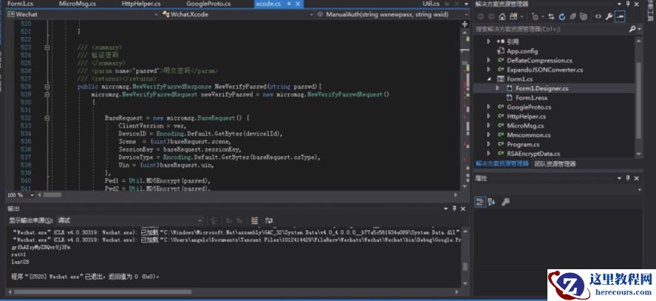656x301 pixels.
Task: Expand the GoogleProto.cs node
Action: tap(488, 107)
